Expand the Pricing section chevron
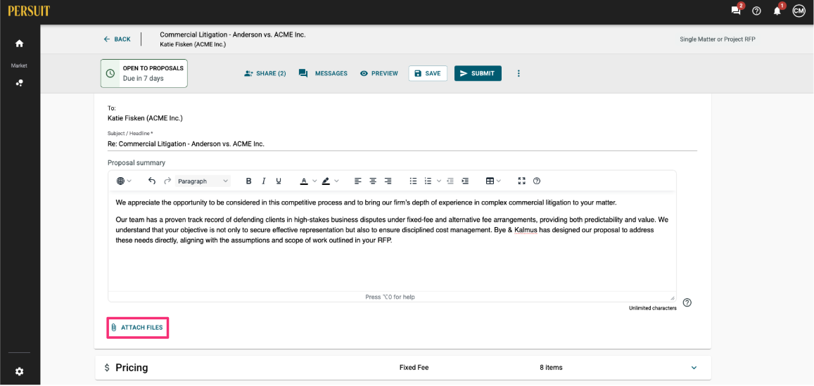The width and height of the screenshot is (814, 386). point(694,368)
